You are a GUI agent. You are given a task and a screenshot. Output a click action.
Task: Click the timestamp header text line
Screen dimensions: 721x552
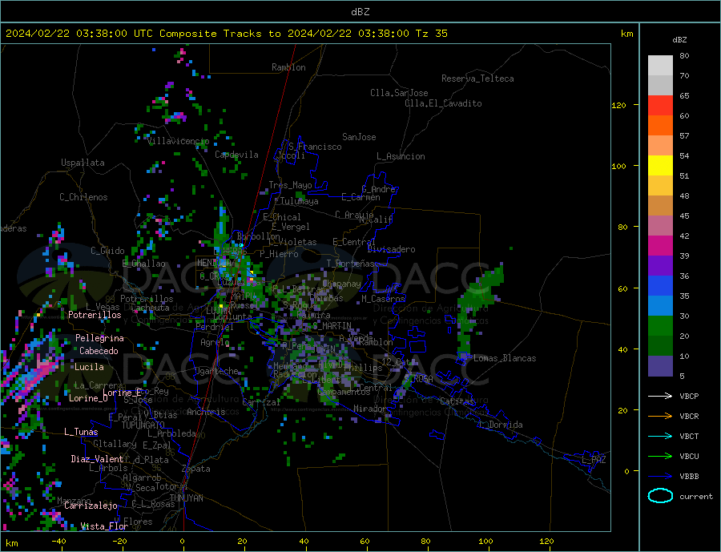(226, 34)
